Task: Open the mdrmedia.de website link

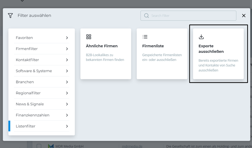Action: (132, 146)
